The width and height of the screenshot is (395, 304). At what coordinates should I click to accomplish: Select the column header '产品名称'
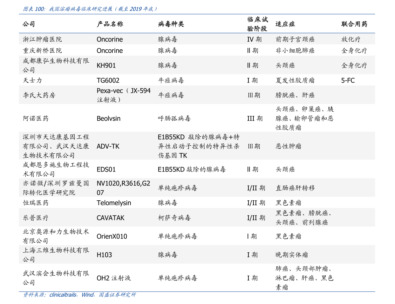coord(110,24)
